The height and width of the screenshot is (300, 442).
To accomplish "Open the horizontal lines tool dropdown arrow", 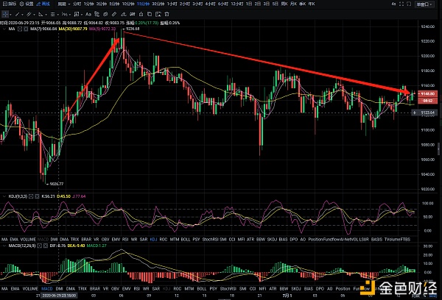I will coord(57,15).
